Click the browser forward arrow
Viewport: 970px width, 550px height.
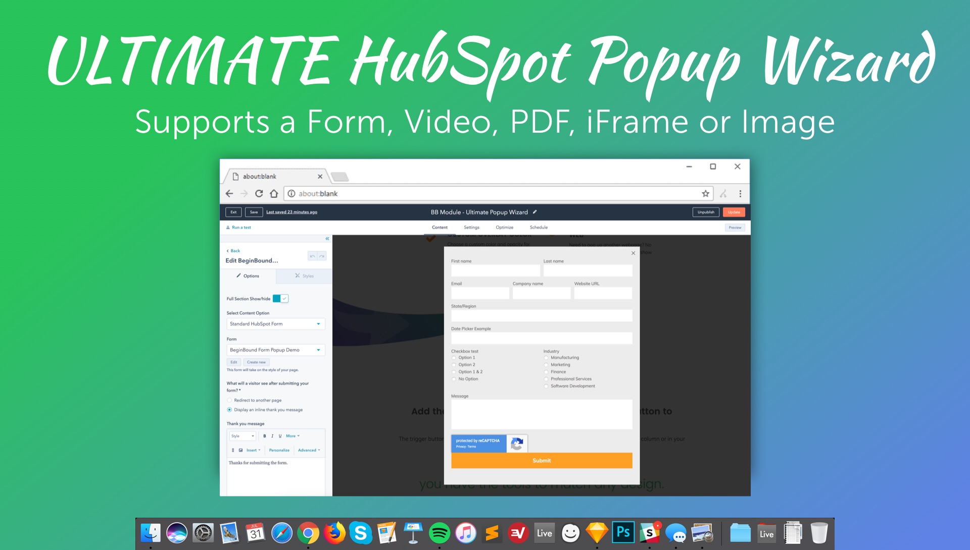[x=244, y=194]
